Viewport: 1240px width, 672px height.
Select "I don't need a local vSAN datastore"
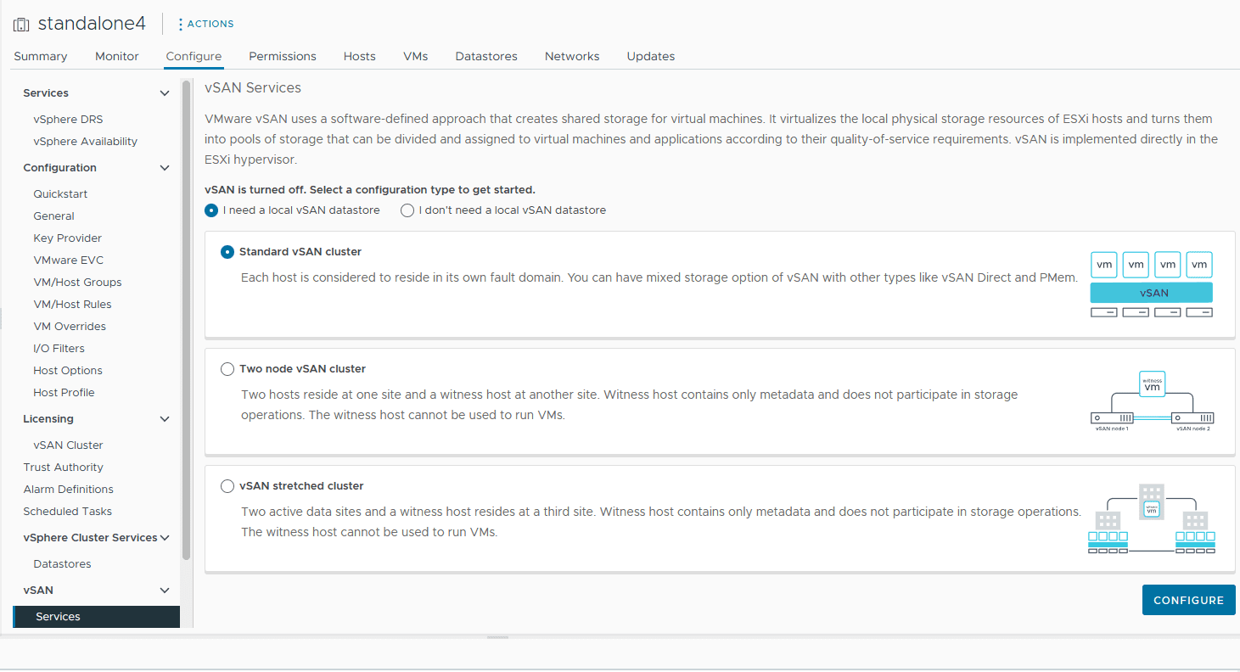(x=407, y=210)
